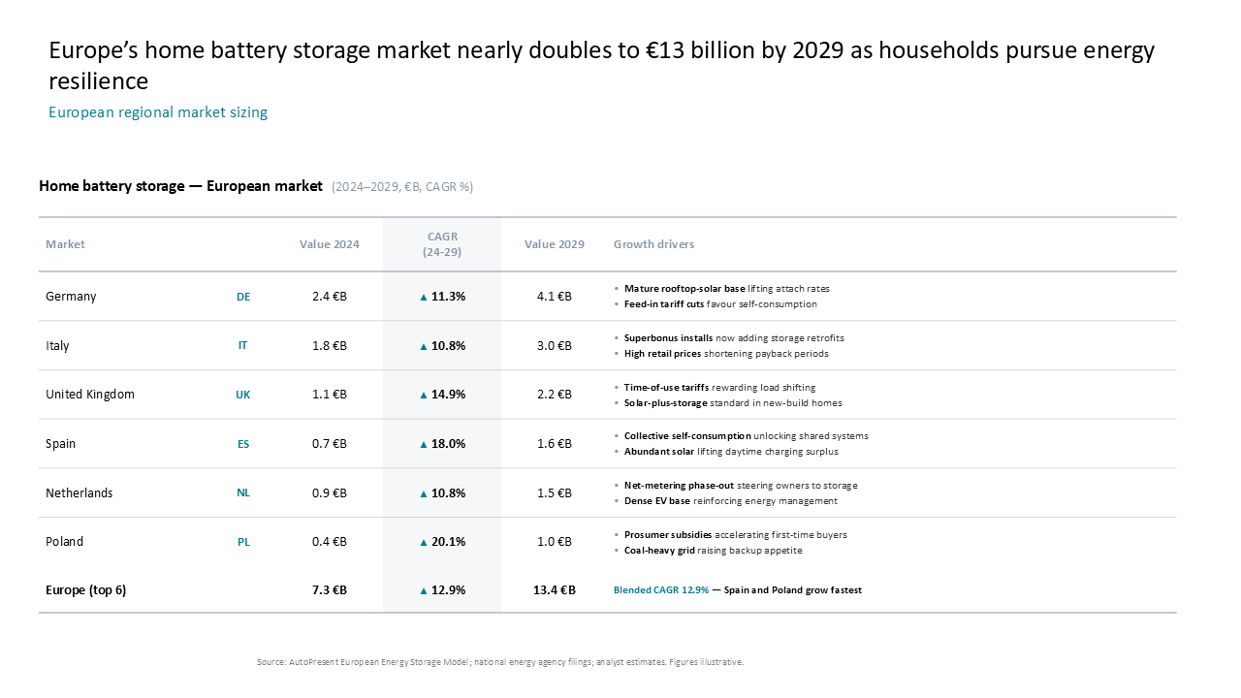Viewport: 1241px width, 698px height.
Task: Click the 'Growth drivers' column header
Action: point(653,244)
